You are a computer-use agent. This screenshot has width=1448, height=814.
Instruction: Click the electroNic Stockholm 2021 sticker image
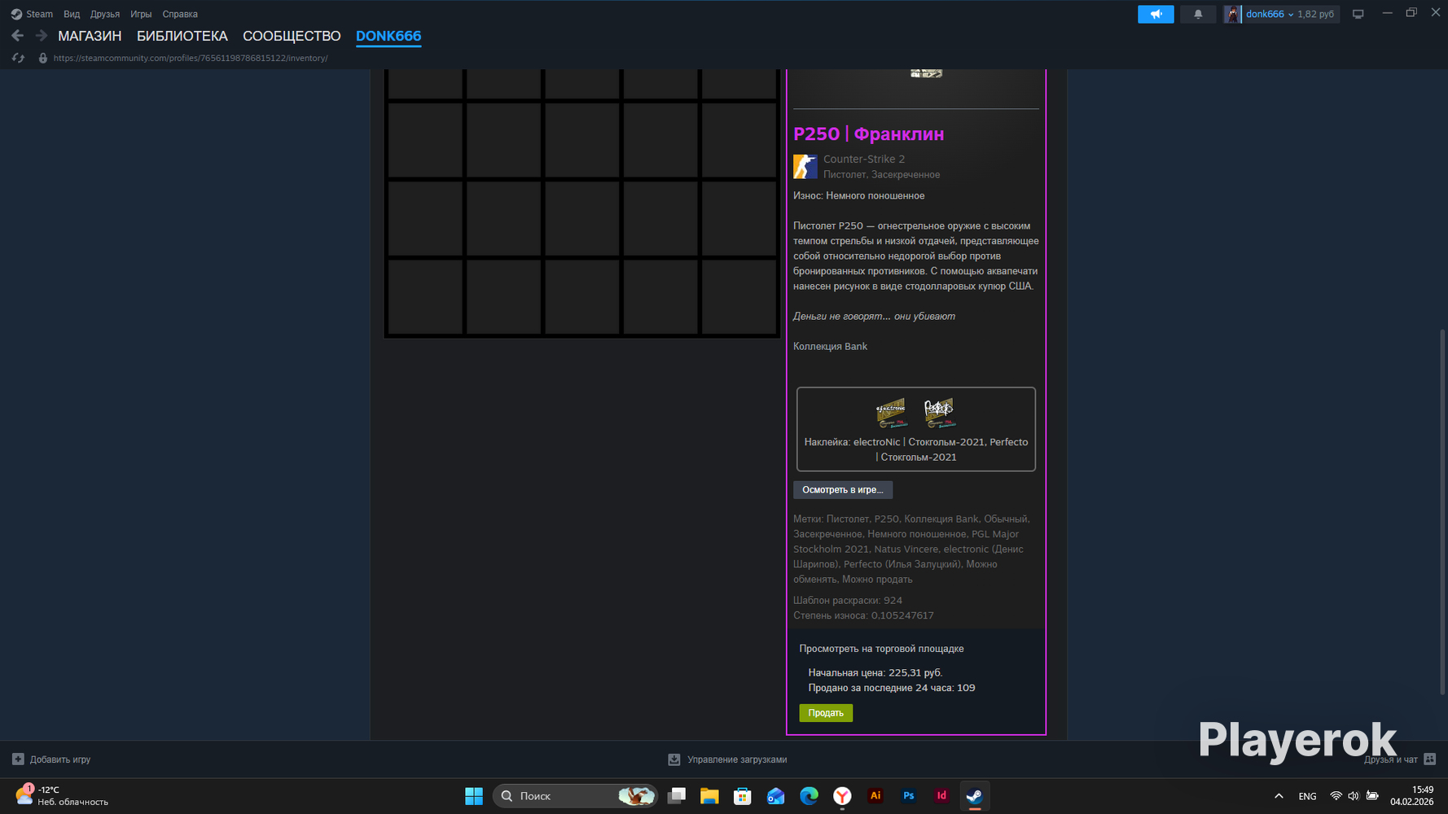(x=892, y=413)
